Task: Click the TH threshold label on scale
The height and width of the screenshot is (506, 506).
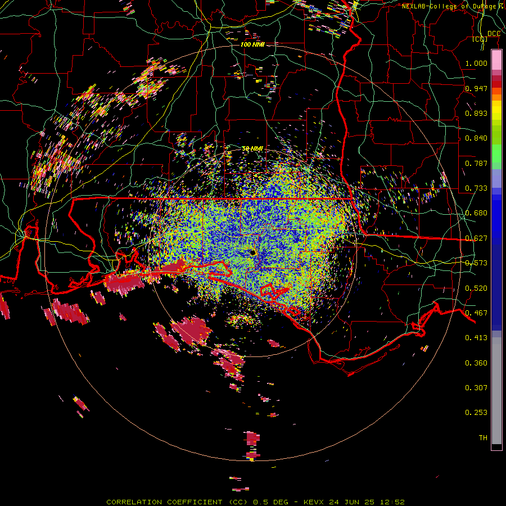Action: [x=483, y=438]
